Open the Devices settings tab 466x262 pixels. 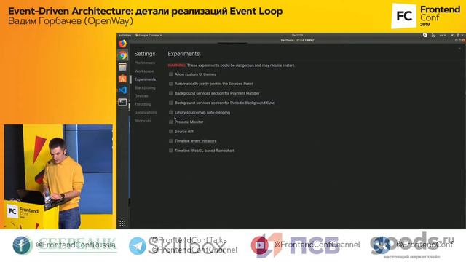tap(141, 96)
